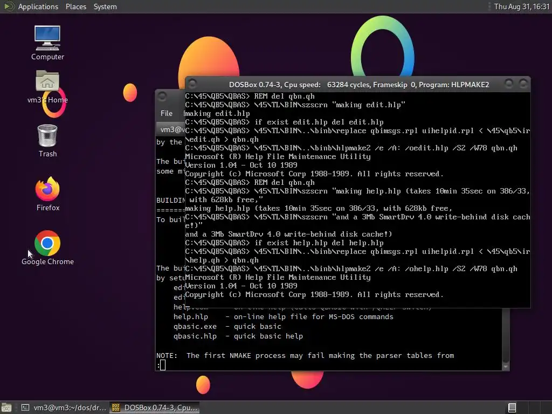Click the terminal pager prompt cursor
This screenshot has height=414, width=552.
point(163,365)
